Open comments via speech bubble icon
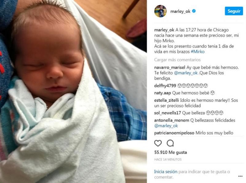Image resolution: width=246 pixels, height=183 pixels. point(170,143)
